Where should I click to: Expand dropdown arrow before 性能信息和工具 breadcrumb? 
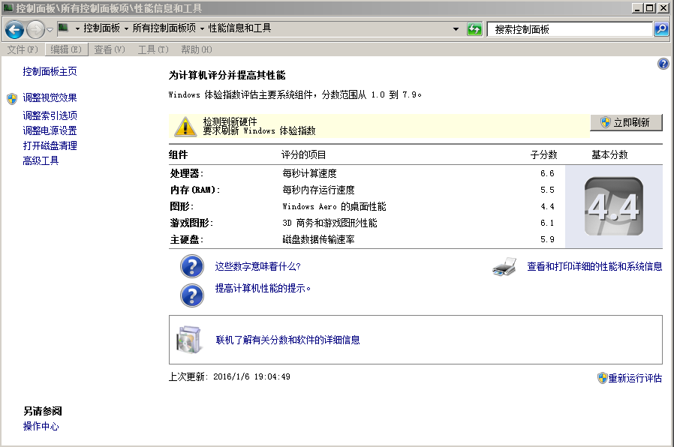202,28
